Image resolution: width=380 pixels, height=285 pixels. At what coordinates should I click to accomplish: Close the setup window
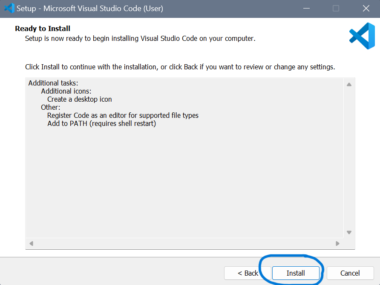coord(366,9)
